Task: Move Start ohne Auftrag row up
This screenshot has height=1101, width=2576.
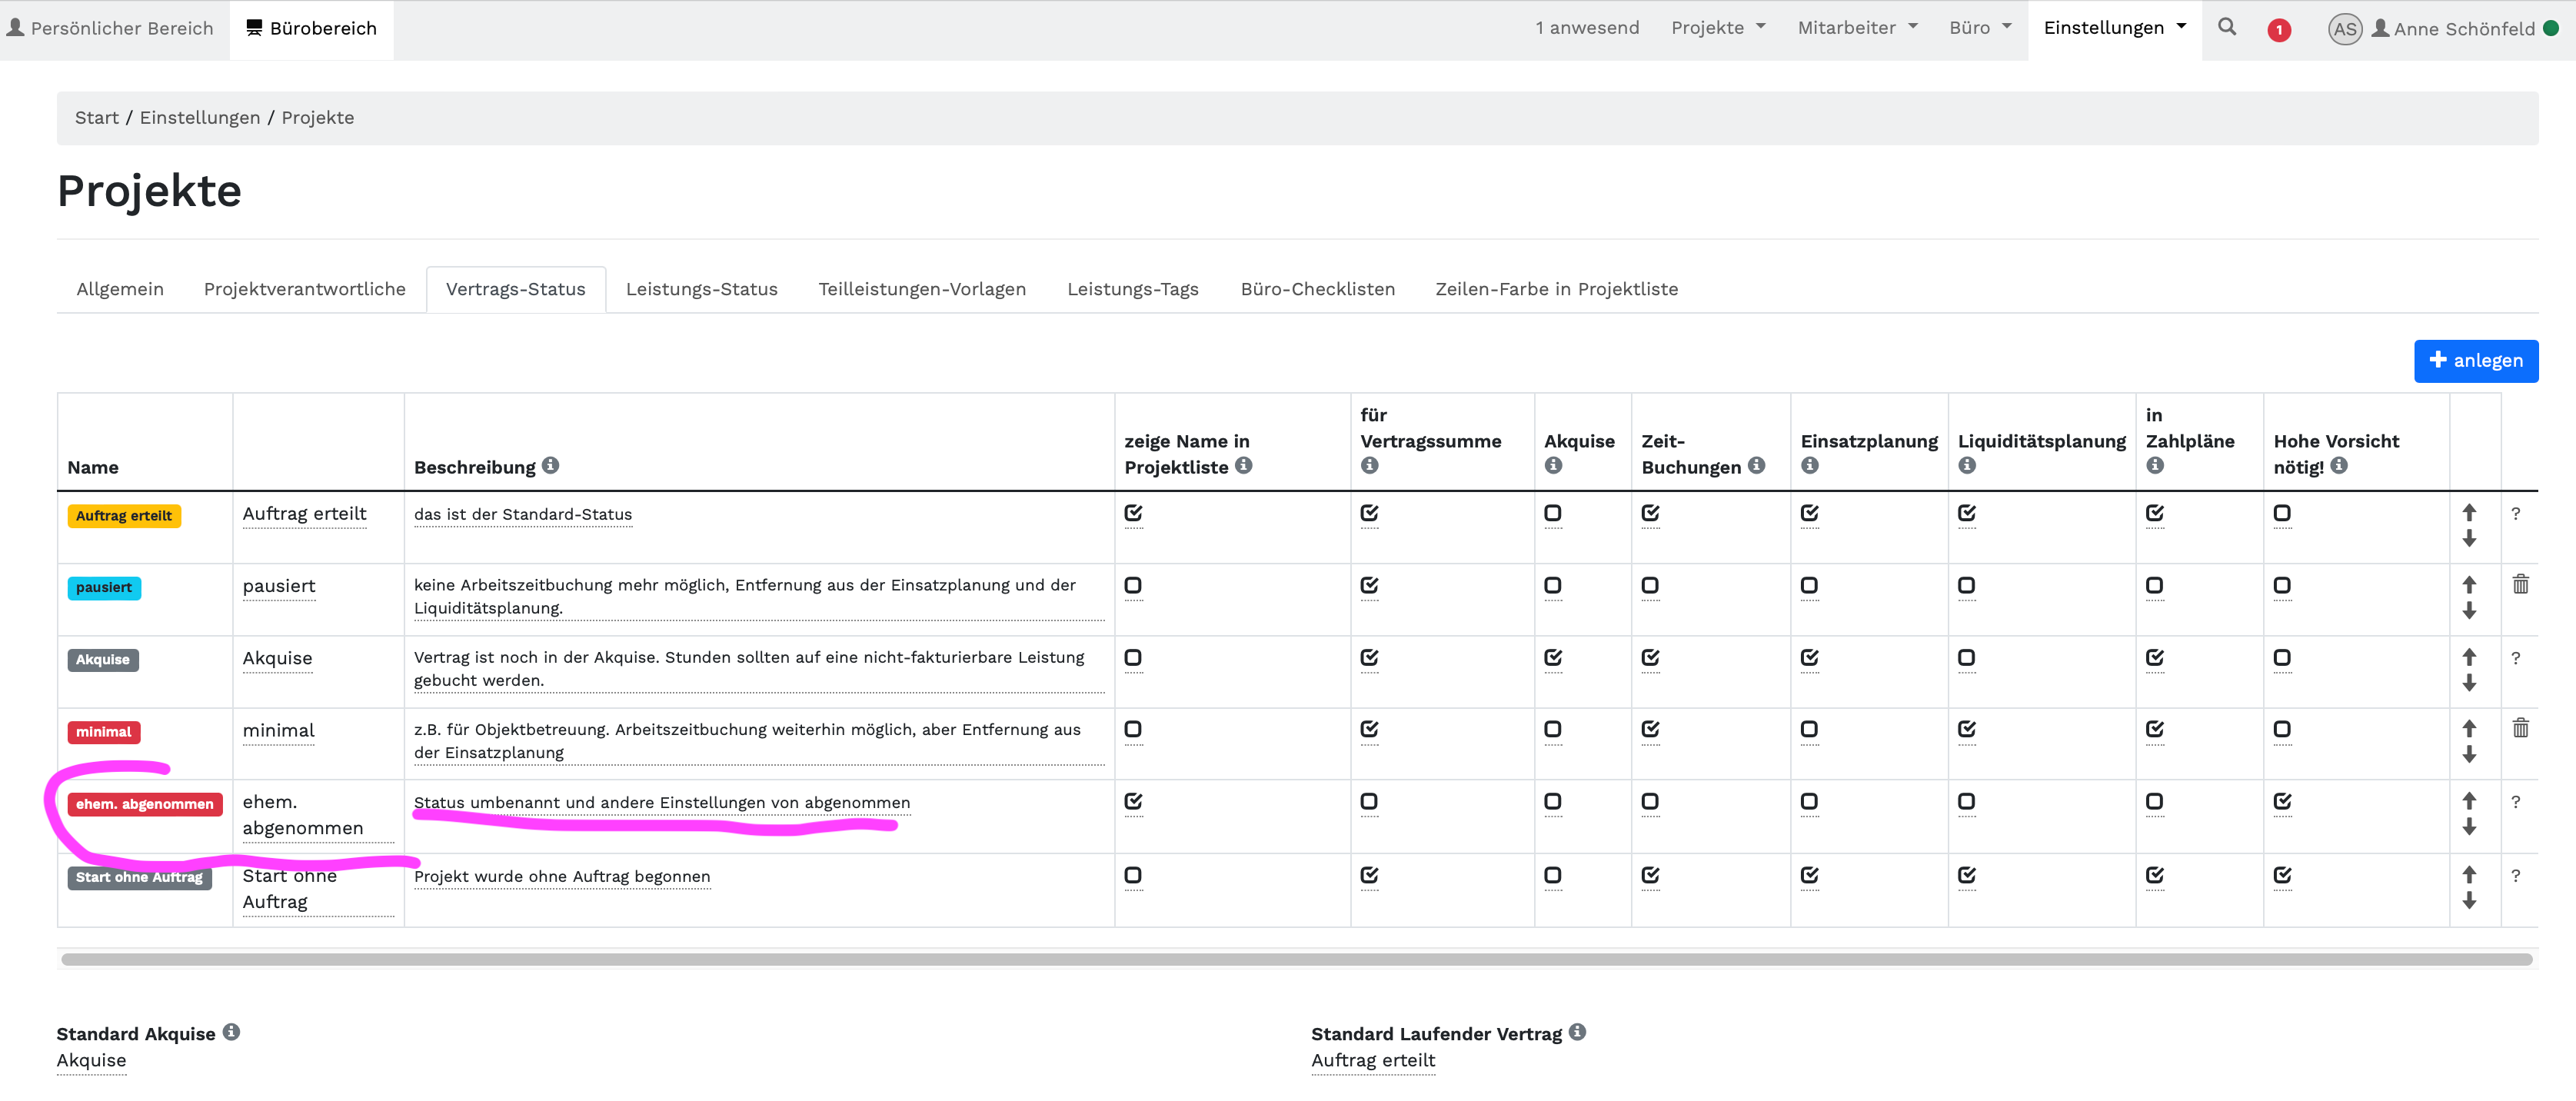Action: (x=2469, y=875)
